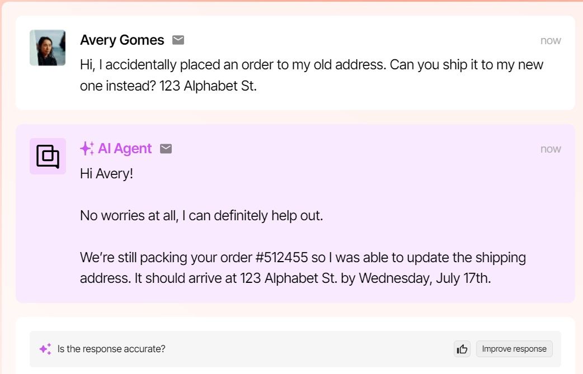The width and height of the screenshot is (583, 374).
Task: Click the "Hi Avery!" greeting line
Action: click(107, 173)
